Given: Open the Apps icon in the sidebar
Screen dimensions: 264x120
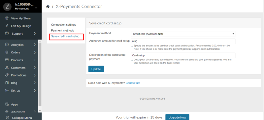Looking at the screenshot, I should pos(7,105).
